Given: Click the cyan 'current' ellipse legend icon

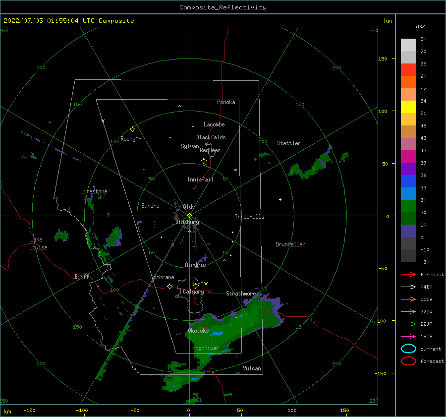Looking at the screenshot, I should click(x=408, y=349).
